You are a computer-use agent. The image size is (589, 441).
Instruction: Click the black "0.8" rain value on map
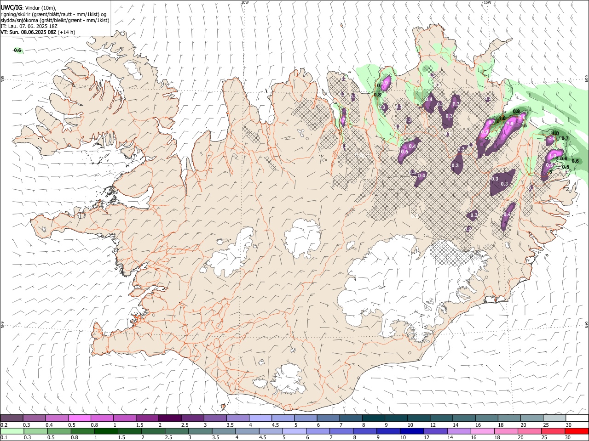tap(377, 95)
